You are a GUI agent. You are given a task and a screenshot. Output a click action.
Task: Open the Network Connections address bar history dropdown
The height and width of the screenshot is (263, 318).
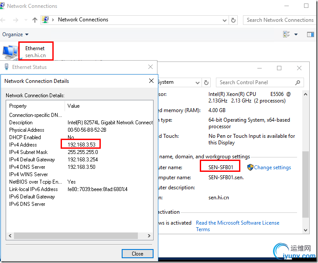(x=225, y=20)
